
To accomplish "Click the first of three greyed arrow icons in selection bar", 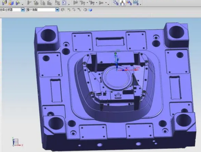I will 69,10.
